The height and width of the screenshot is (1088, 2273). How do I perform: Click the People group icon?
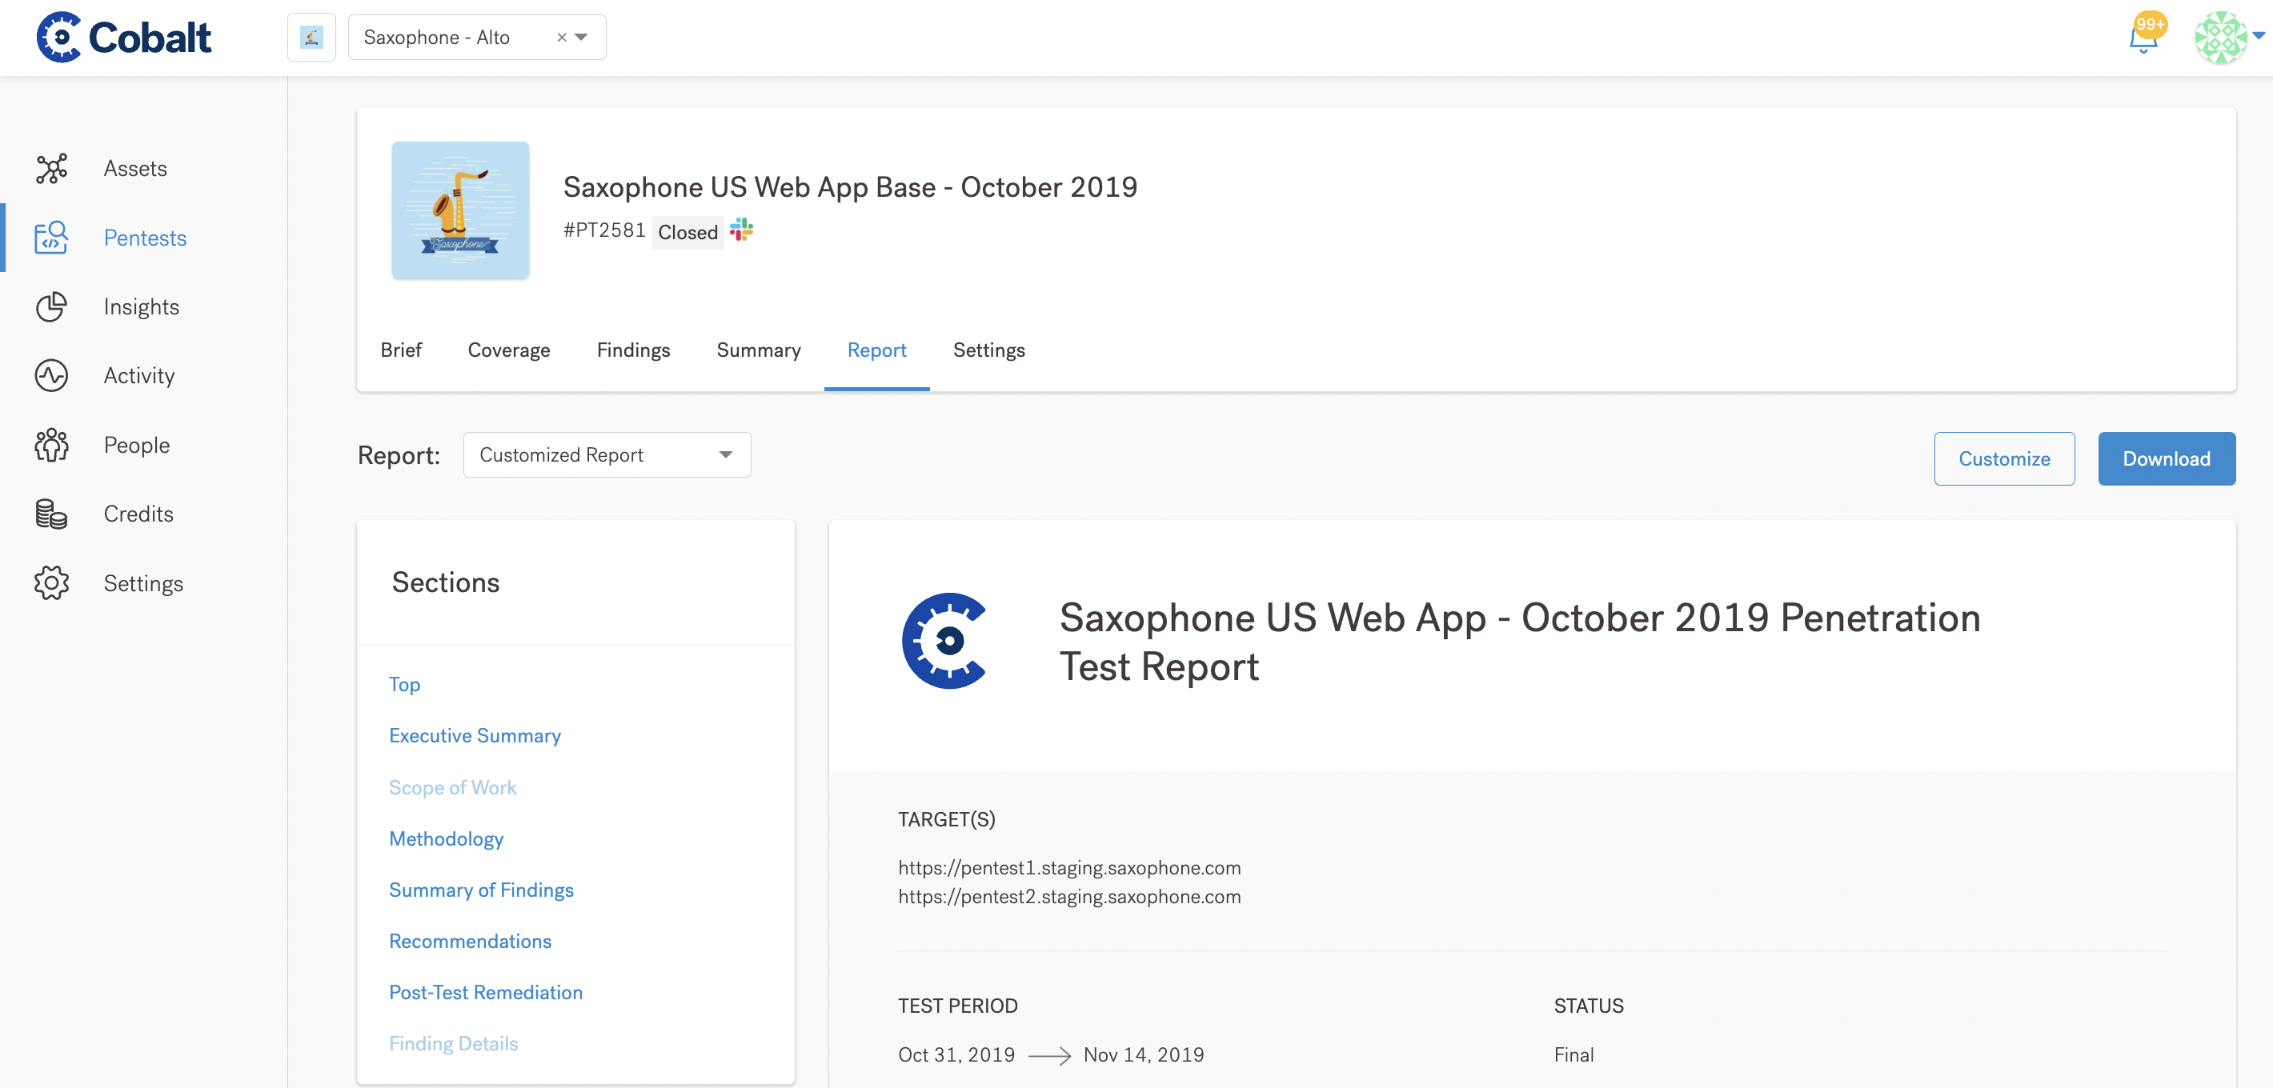(x=51, y=446)
